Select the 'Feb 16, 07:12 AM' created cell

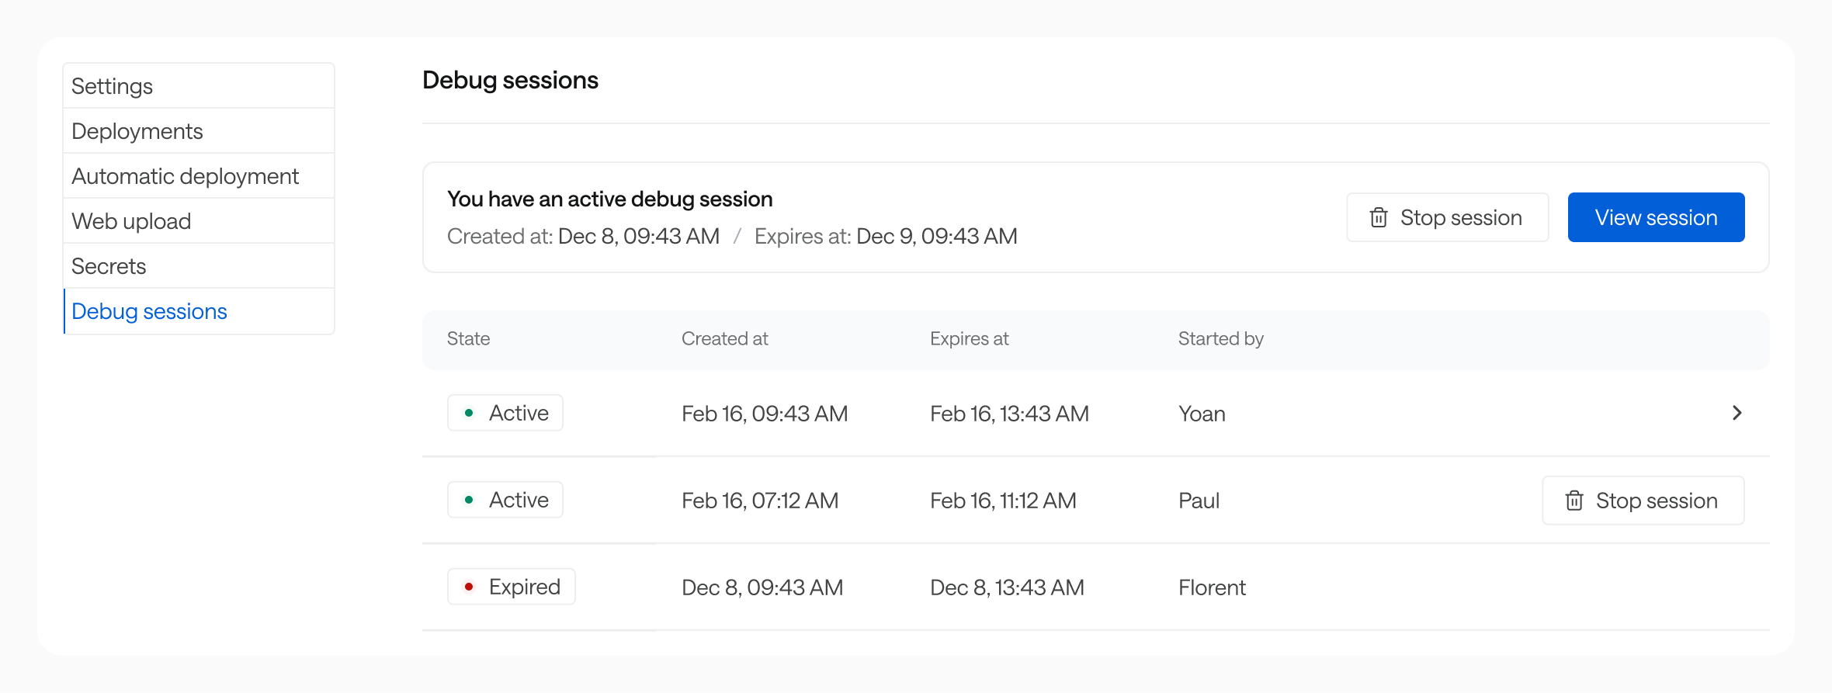(760, 501)
